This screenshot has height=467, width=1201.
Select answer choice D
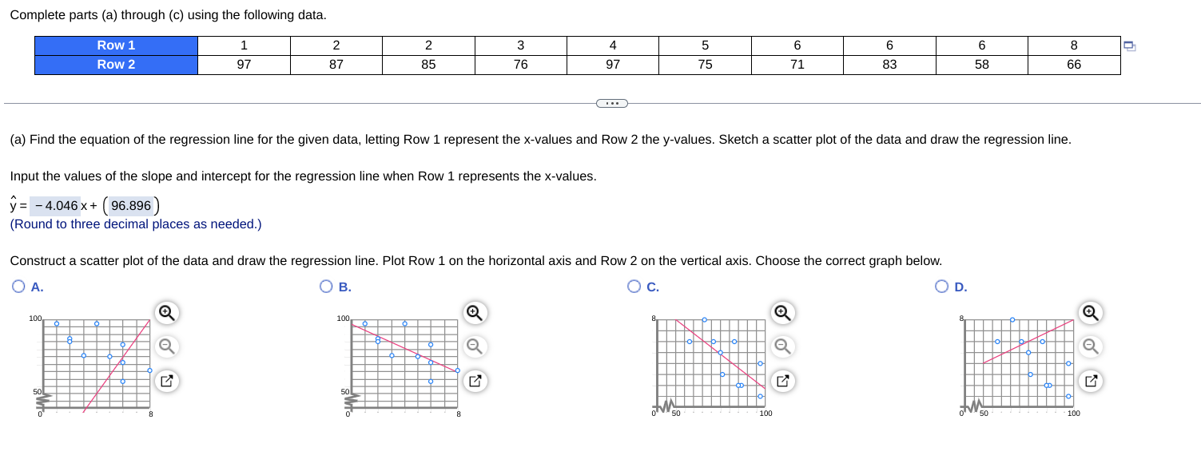[x=943, y=285]
